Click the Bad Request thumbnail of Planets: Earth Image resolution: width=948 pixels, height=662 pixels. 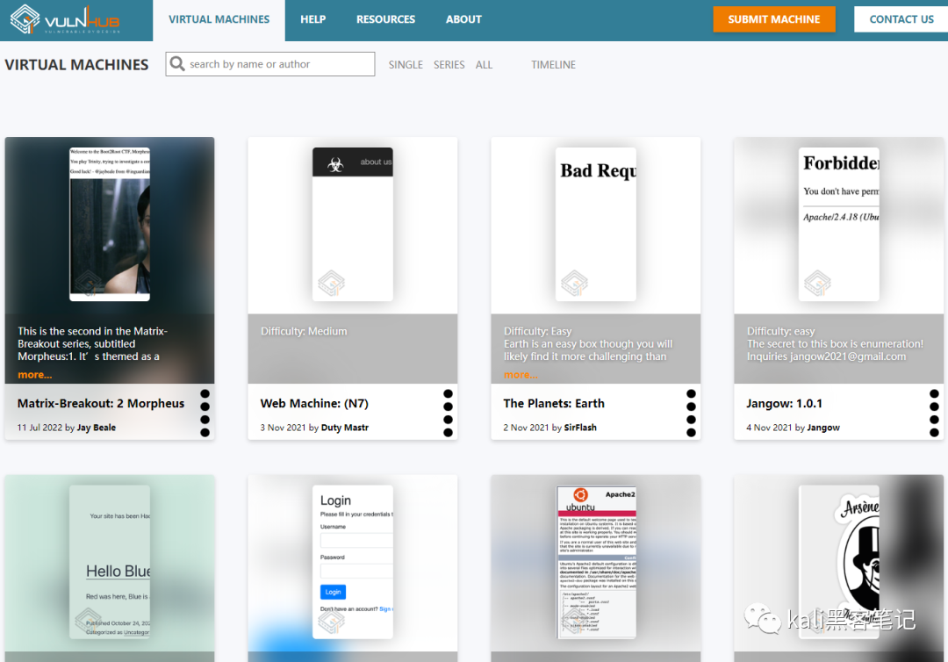(595, 224)
